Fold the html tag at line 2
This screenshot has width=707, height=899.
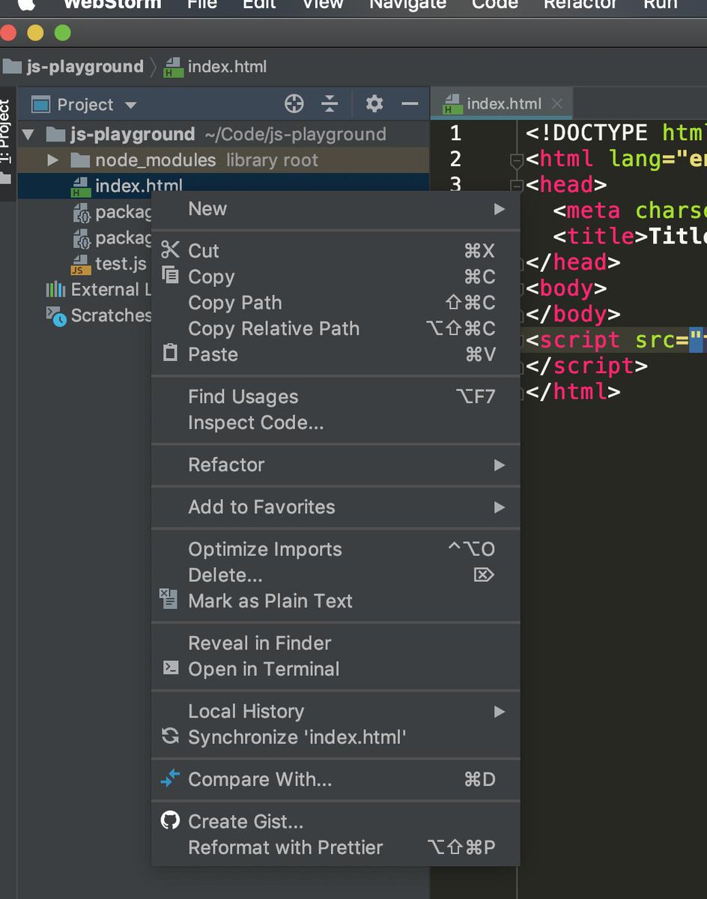[x=516, y=160]
